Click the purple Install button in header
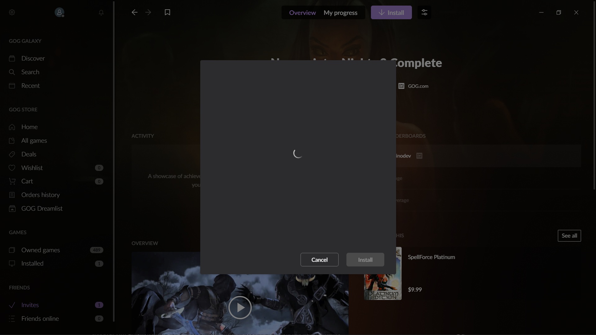 391,12
